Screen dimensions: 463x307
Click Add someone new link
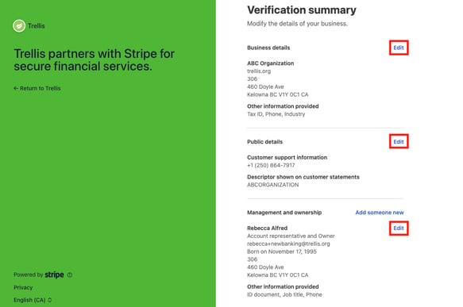[380, 213]
